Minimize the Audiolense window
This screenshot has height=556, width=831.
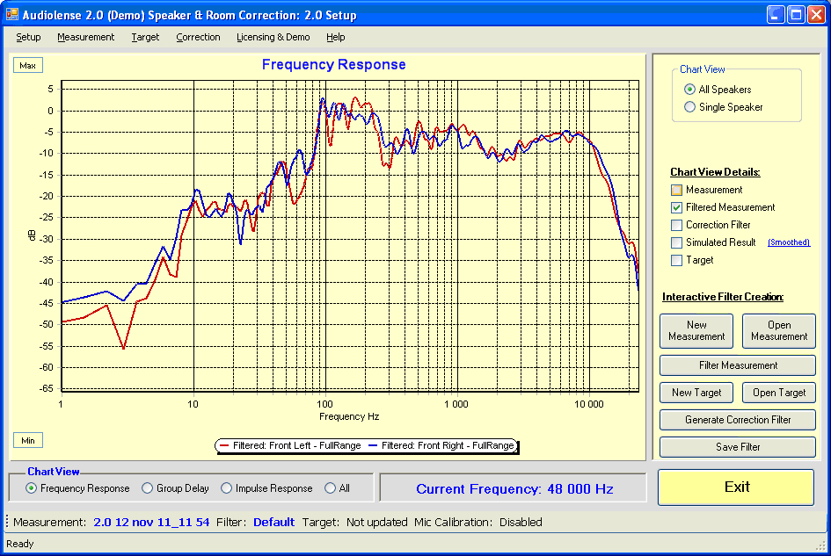(x=776, y=14)
